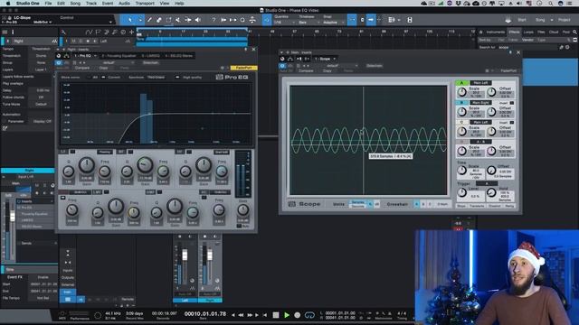Select the Eraser tool
The width and height of the screenshot is (579, 325).
159,20
